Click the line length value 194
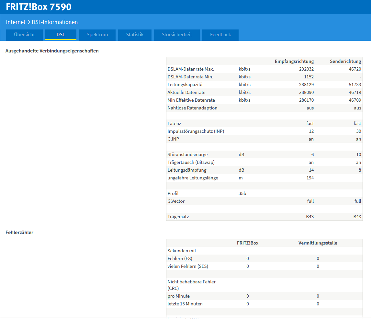Image resolution: width=371 pixels, height=319 pixels. pyautogui.click(x=310, y=178)
